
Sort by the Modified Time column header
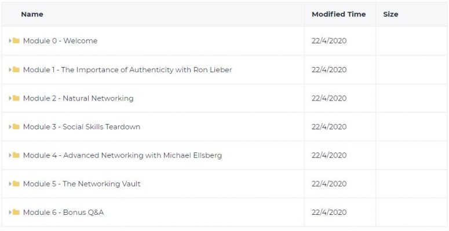(339, 14)
